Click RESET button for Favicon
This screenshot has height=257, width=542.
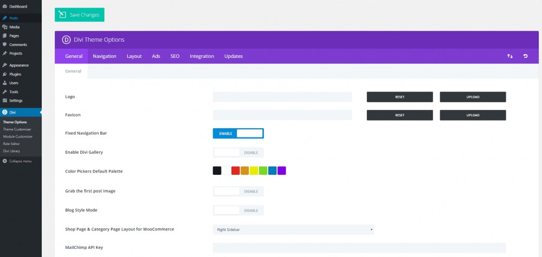399,115
